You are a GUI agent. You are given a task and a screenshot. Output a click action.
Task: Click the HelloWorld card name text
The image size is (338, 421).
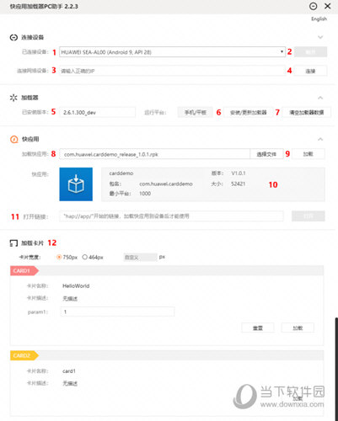click(76, 285)
